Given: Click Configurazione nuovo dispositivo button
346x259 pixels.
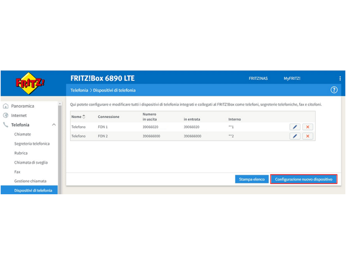Looking at the screenshot, I should pos(304,179).
